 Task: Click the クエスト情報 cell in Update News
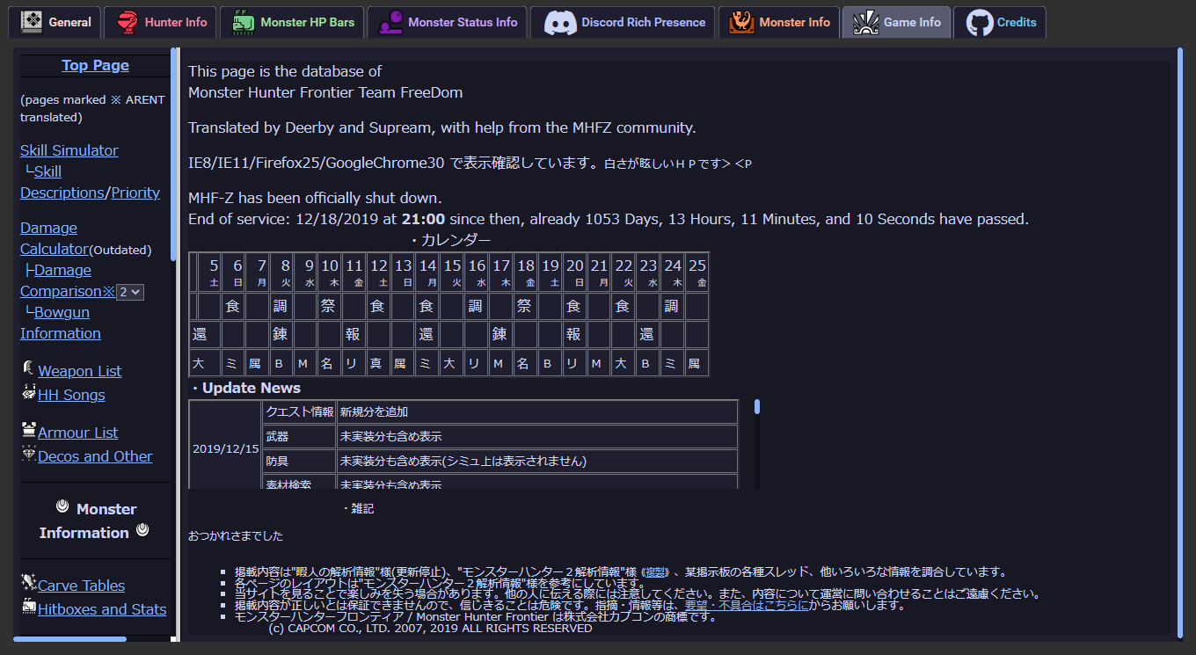pos(300,411)
